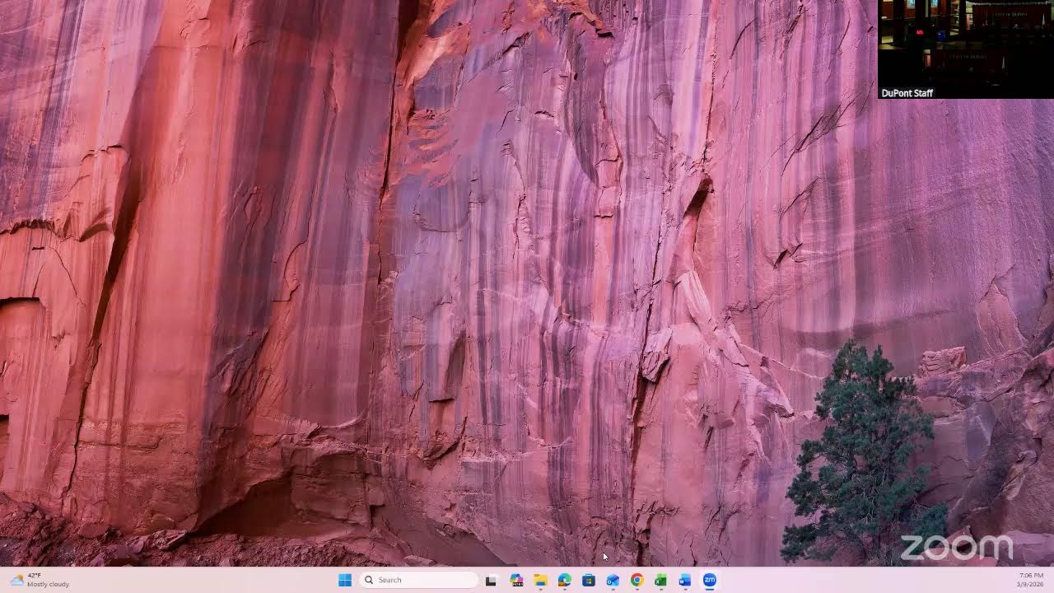
Task: Open Task View from taskbar
Action: click(491, 580)
